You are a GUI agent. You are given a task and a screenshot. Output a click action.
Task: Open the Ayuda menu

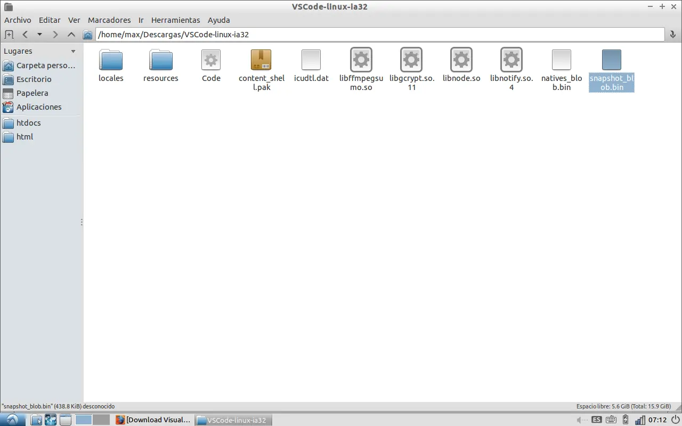[219, 20]
